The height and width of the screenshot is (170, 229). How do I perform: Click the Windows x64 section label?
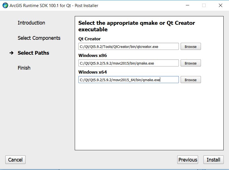tap(93, 72)
